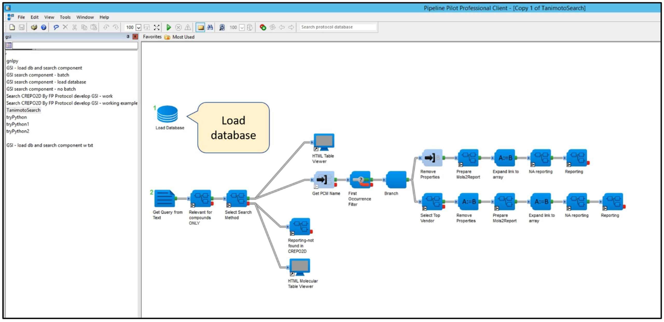Toggle fullscreen fit view icon

click(x=156, y=27)
